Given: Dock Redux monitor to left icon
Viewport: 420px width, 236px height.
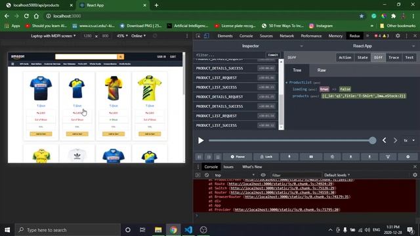Looking at the screenshot, I should point(199,157).
